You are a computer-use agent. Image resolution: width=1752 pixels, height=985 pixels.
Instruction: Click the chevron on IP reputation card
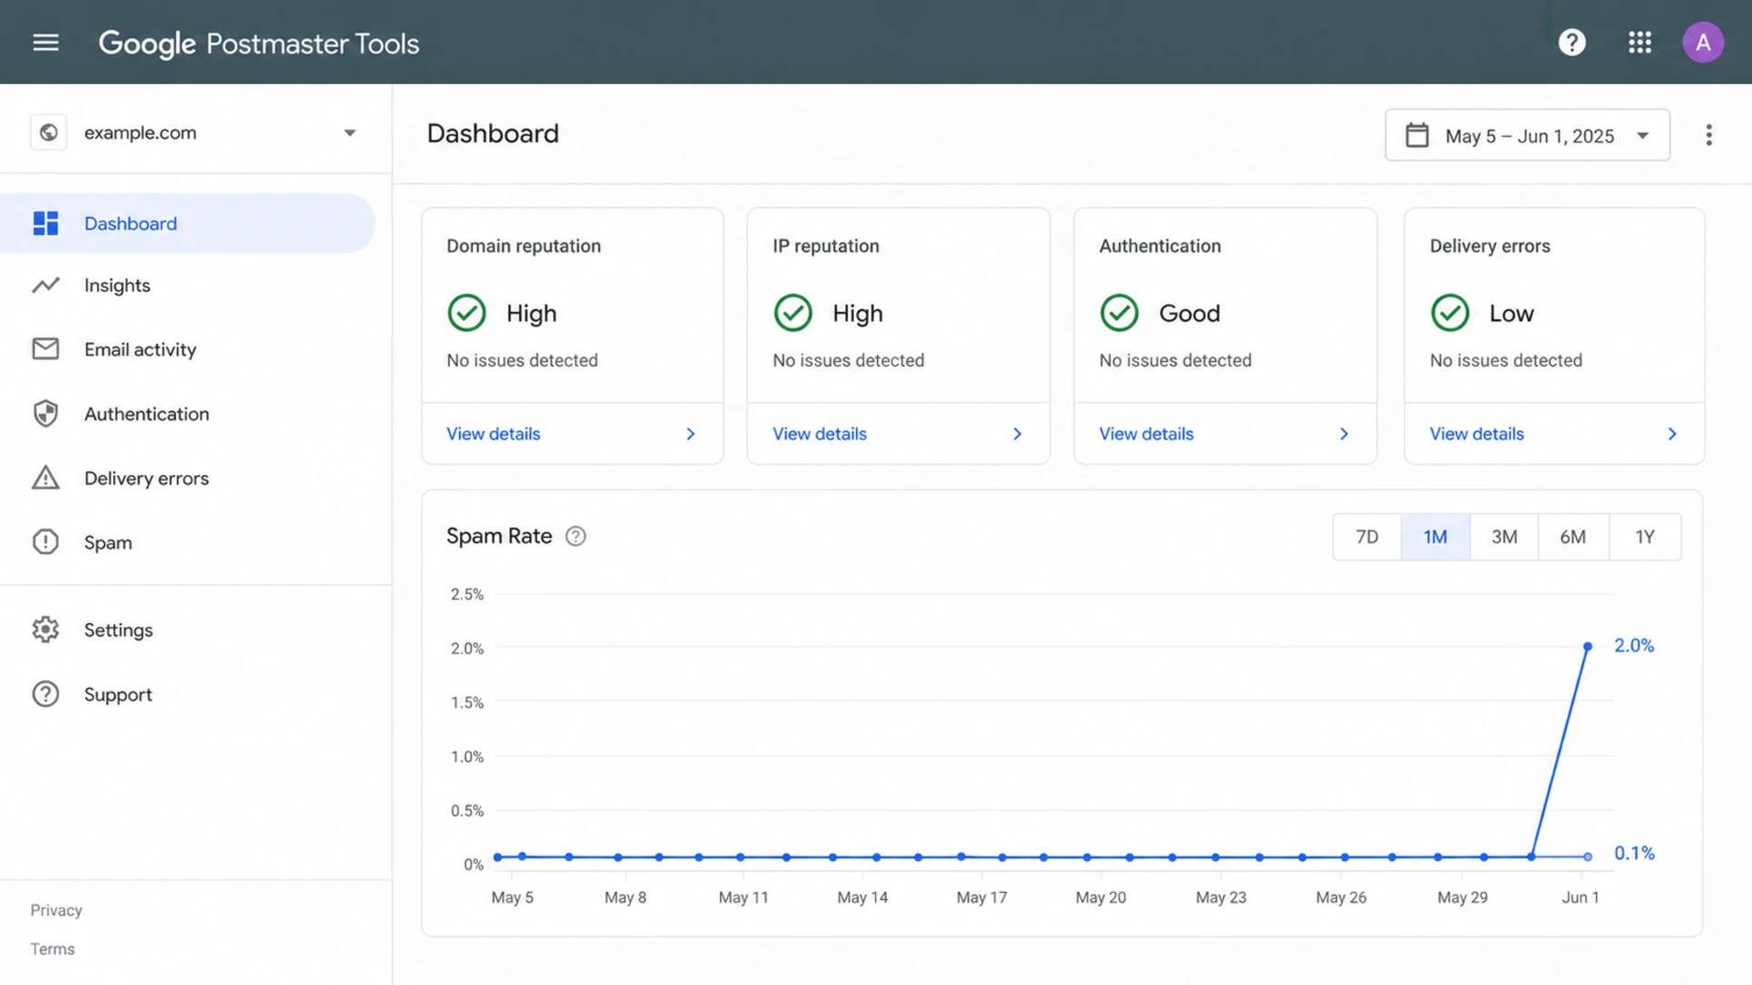click(x=1017, y=434)
